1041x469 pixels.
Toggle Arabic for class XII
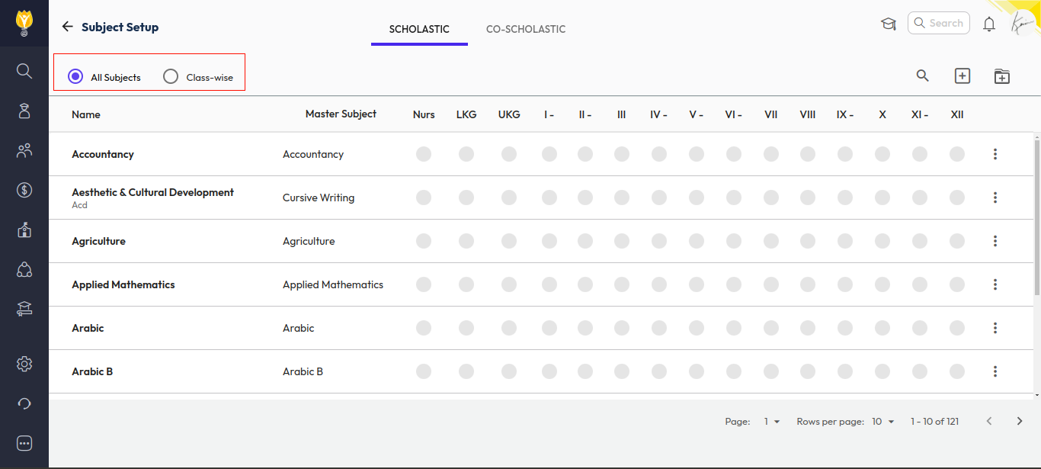pos(957,328)
